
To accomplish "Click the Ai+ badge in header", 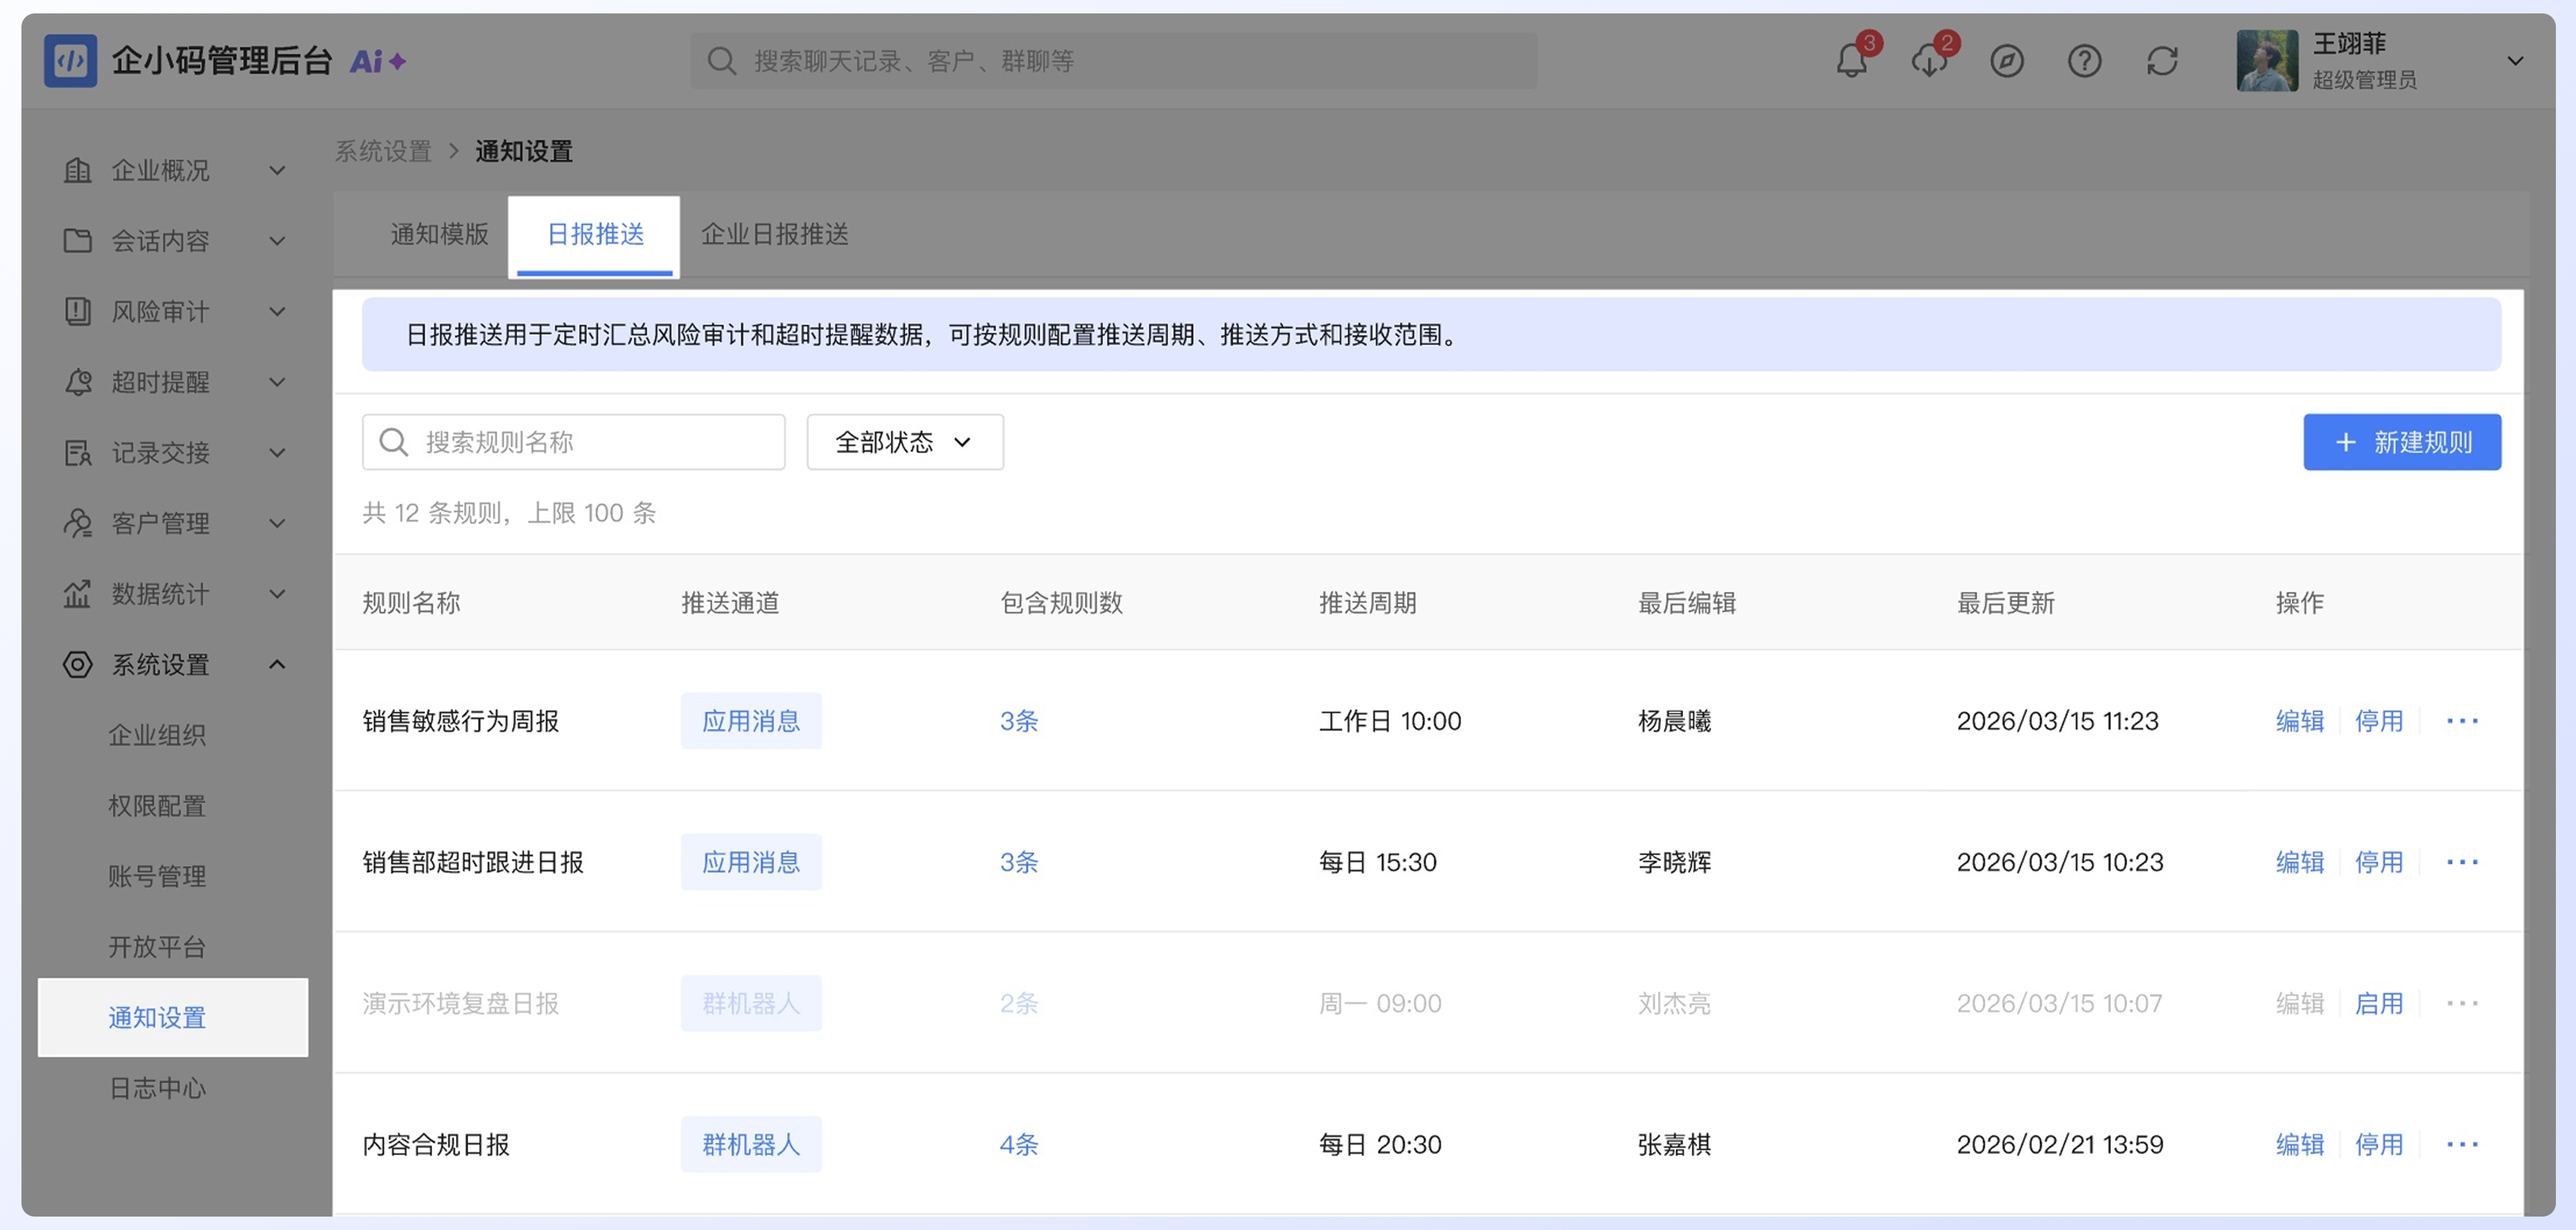I will [x=377, y=62].
